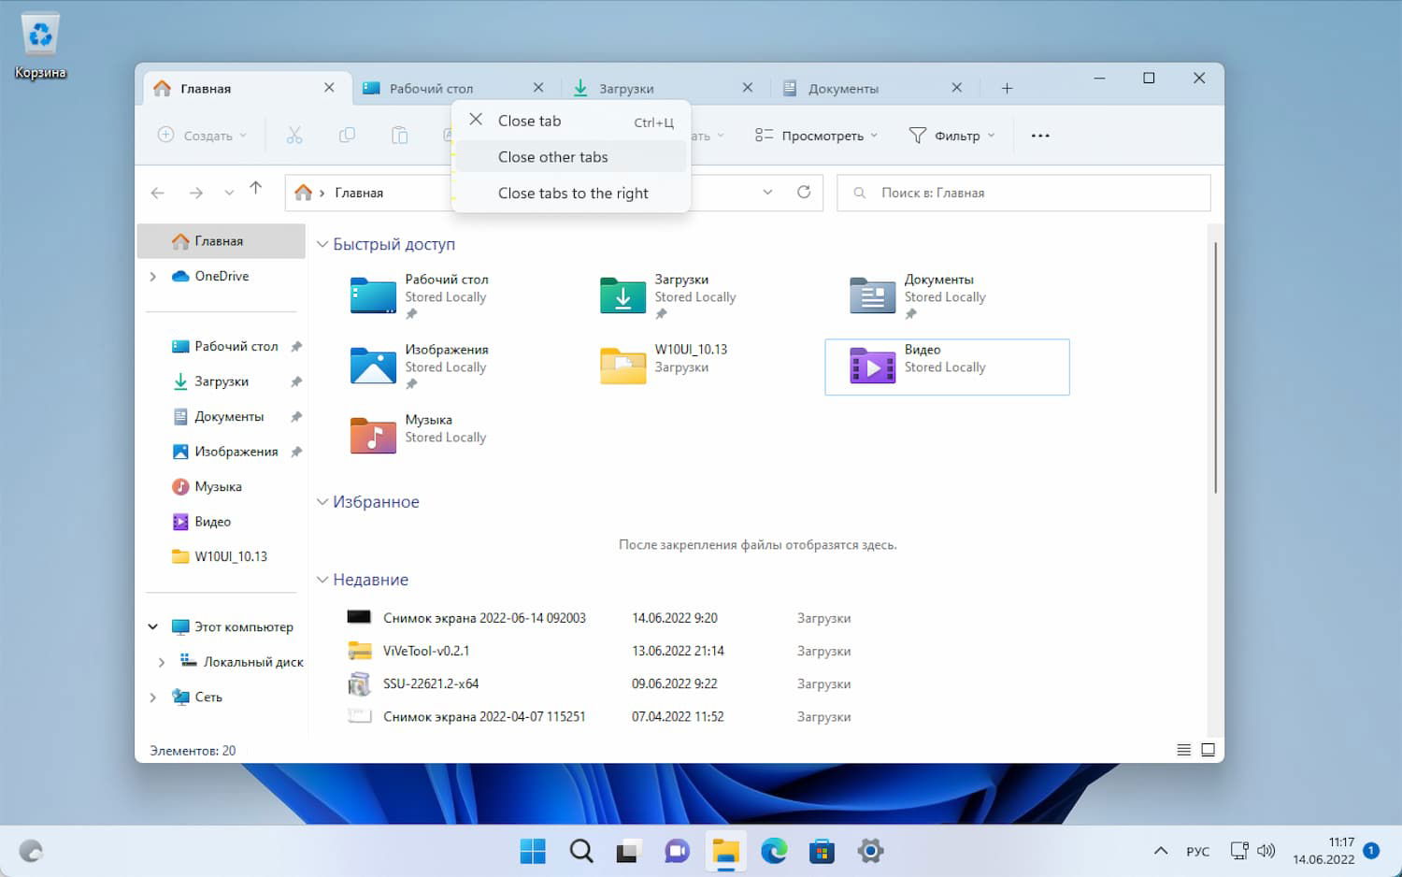Screen dimensions: 1402x877
Task: Expand the OneDrive tree node
Action: 153,277
